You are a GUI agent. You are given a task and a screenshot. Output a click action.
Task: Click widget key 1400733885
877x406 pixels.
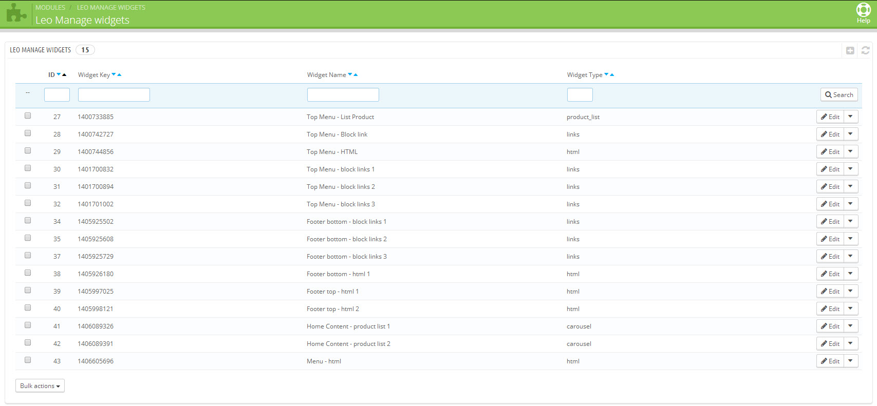coord(96,117)
